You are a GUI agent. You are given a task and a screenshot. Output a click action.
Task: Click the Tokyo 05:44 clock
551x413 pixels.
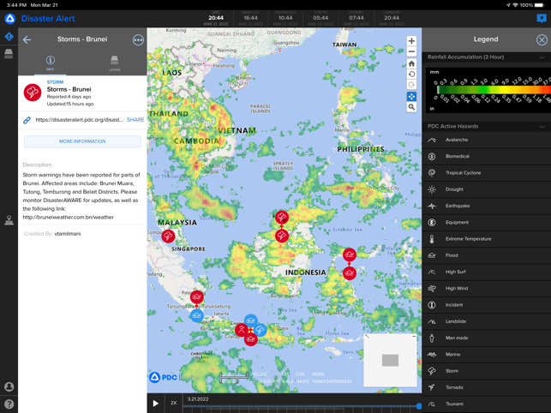[x=320, y=18]
